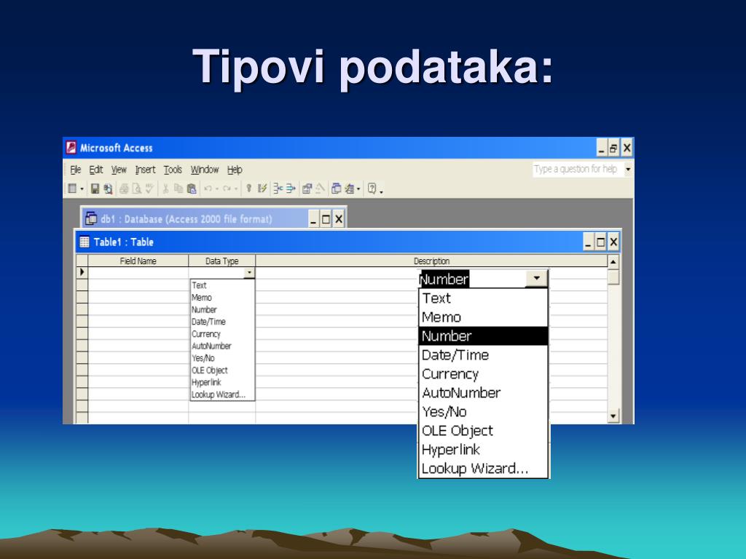Screen dimensions: 746x559
Task: Click the Build wand toolbar icon
Action: tap(321, 189)
